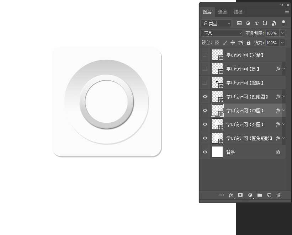Open the 正常 blend mode dropdown
Image resolution: width=292 pixels, height=235 pixels.
(222, 33)
